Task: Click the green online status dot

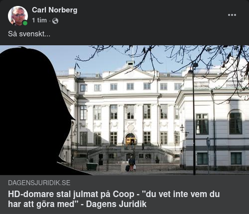Action: [25, 23]
